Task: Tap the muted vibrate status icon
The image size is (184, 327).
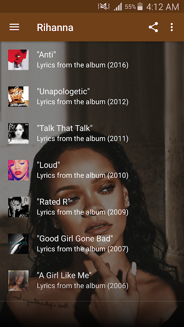Action: point(104,7)
